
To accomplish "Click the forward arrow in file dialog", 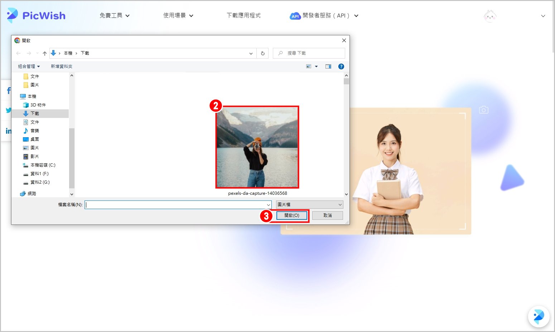I will tap(29, 53).
